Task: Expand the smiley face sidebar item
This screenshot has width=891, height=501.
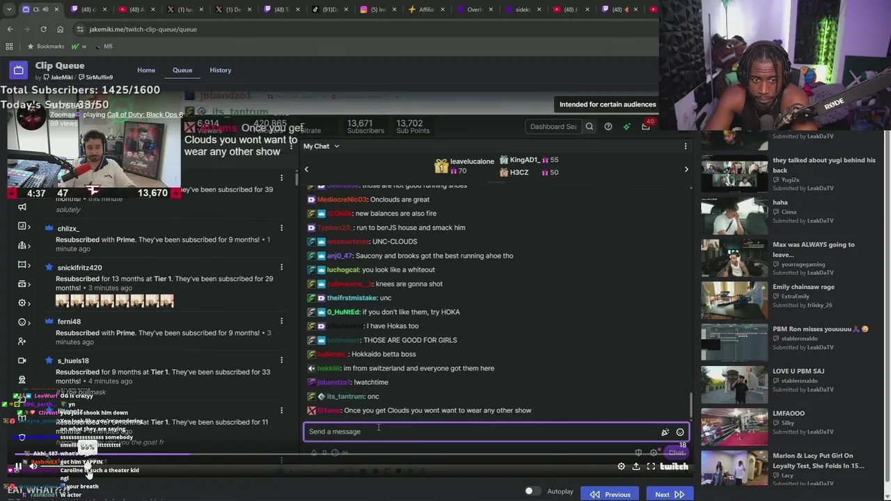Action: (x=24, y=322)
